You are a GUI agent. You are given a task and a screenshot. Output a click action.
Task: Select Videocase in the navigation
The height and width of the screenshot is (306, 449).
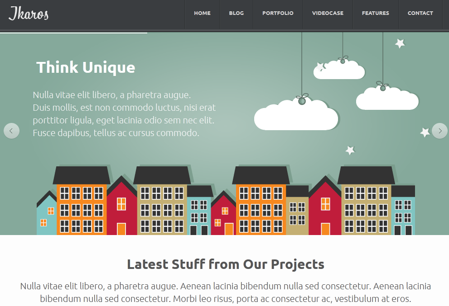tap(328, 13)
